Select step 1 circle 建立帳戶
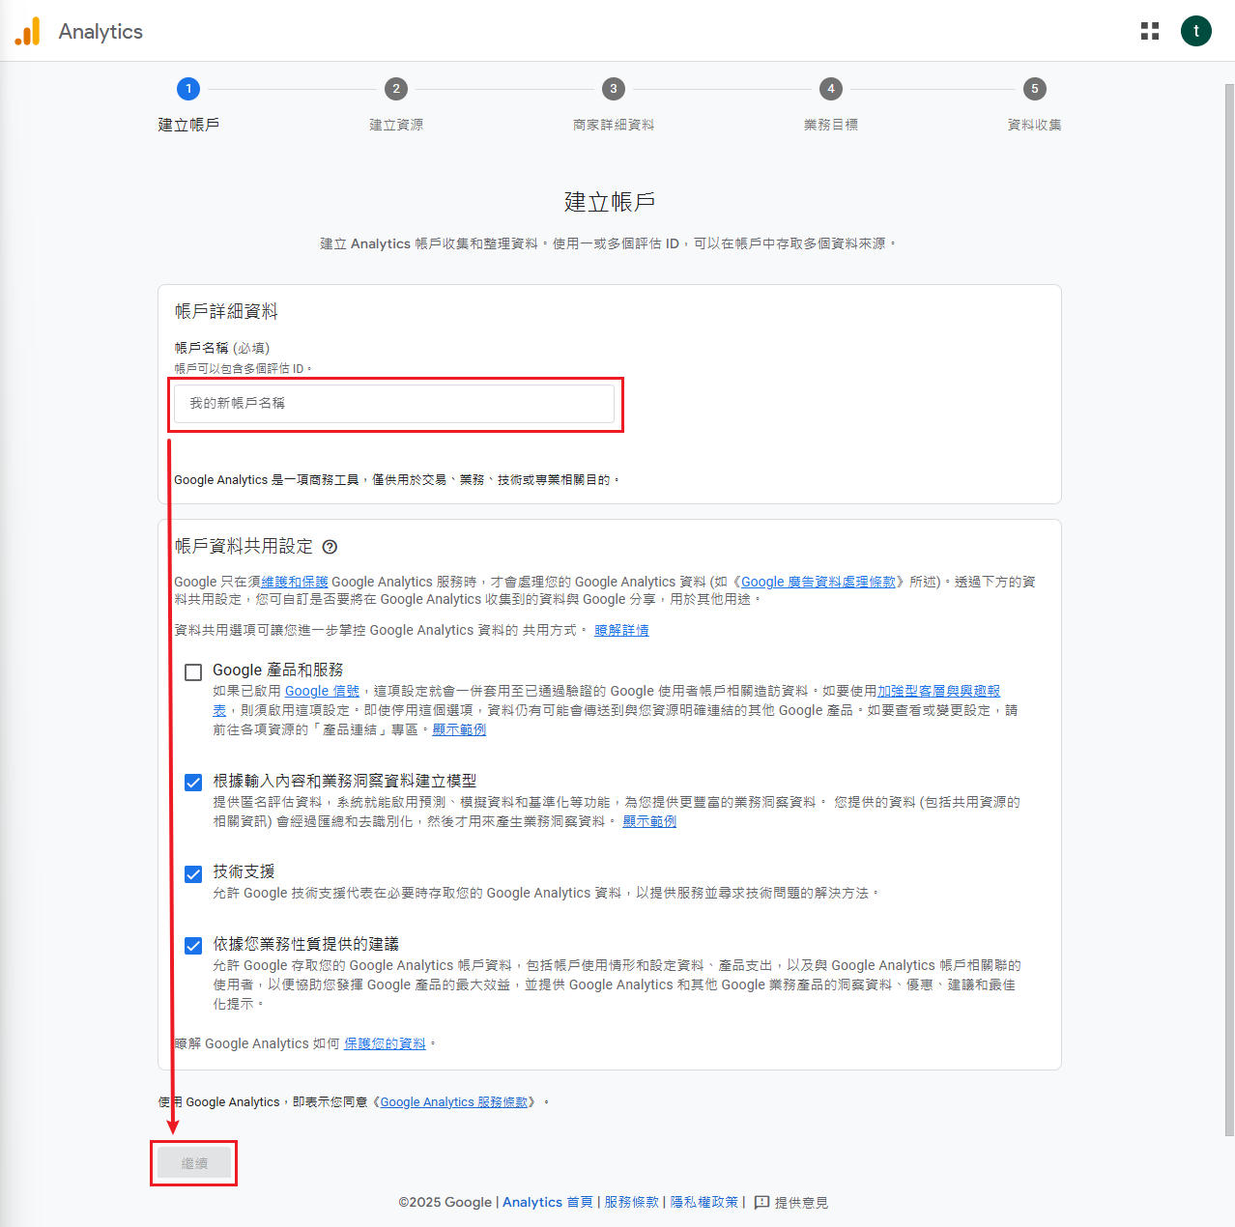The width and height of the screenshot is (1235, 1227). pos(188,89)
